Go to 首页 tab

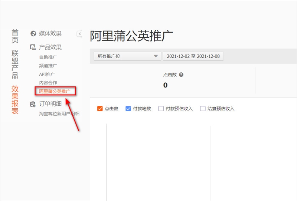click(x=15, y=36)
